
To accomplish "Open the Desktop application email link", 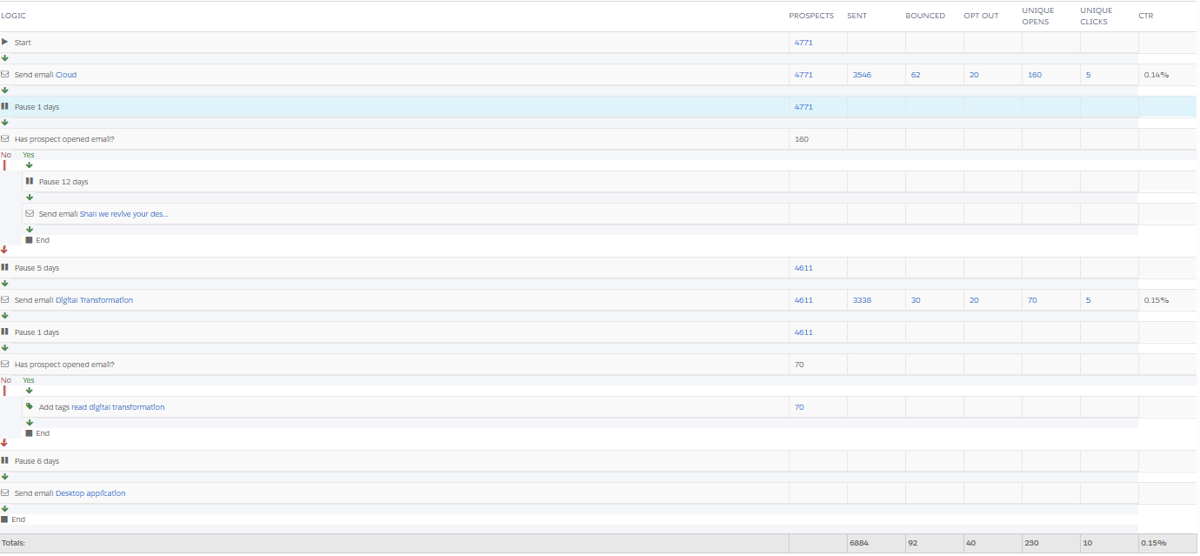I will pyautogui.click(x=90, y=493).
